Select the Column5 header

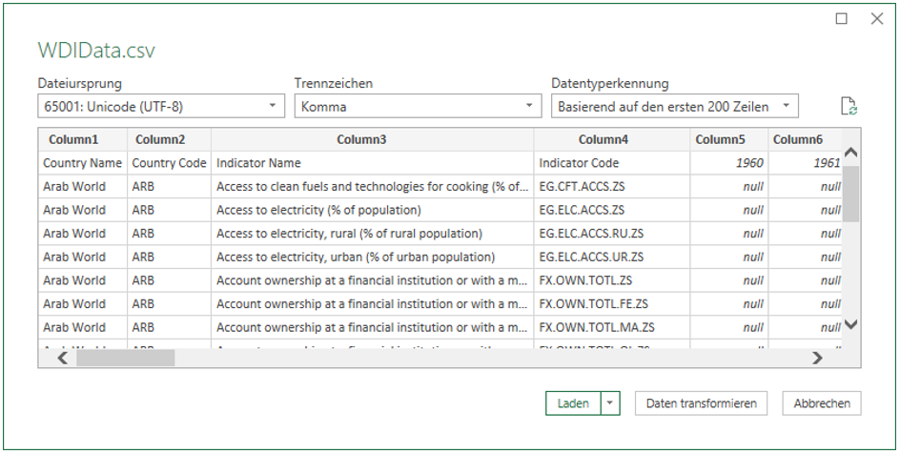coord(728,139)
